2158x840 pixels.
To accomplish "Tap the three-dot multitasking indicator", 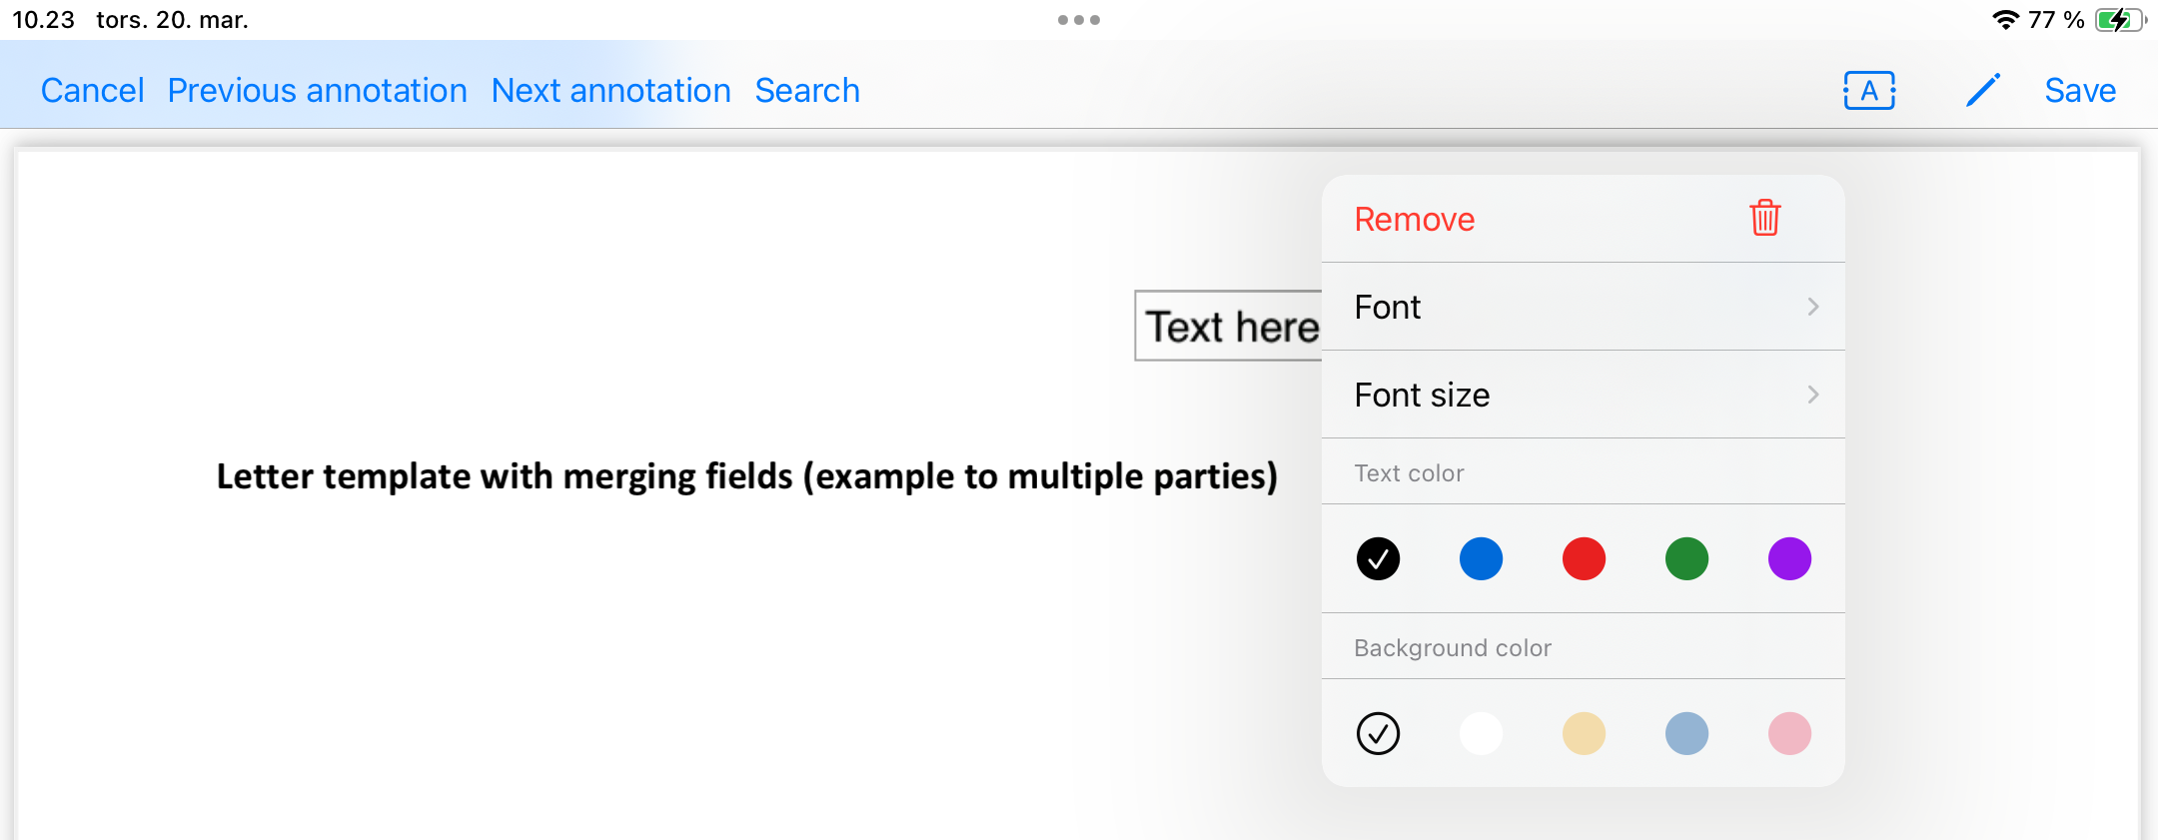I will tap(1078, 20).
